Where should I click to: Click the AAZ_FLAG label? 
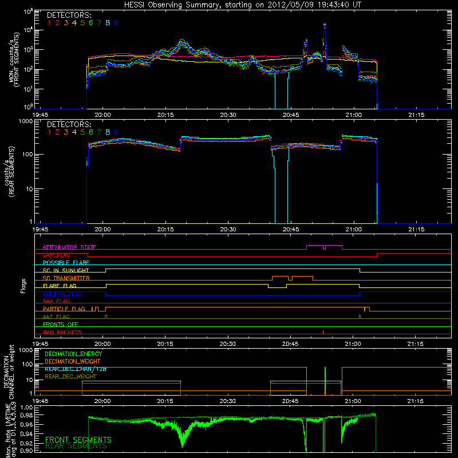pyautogui.click(x=56, y=317)
